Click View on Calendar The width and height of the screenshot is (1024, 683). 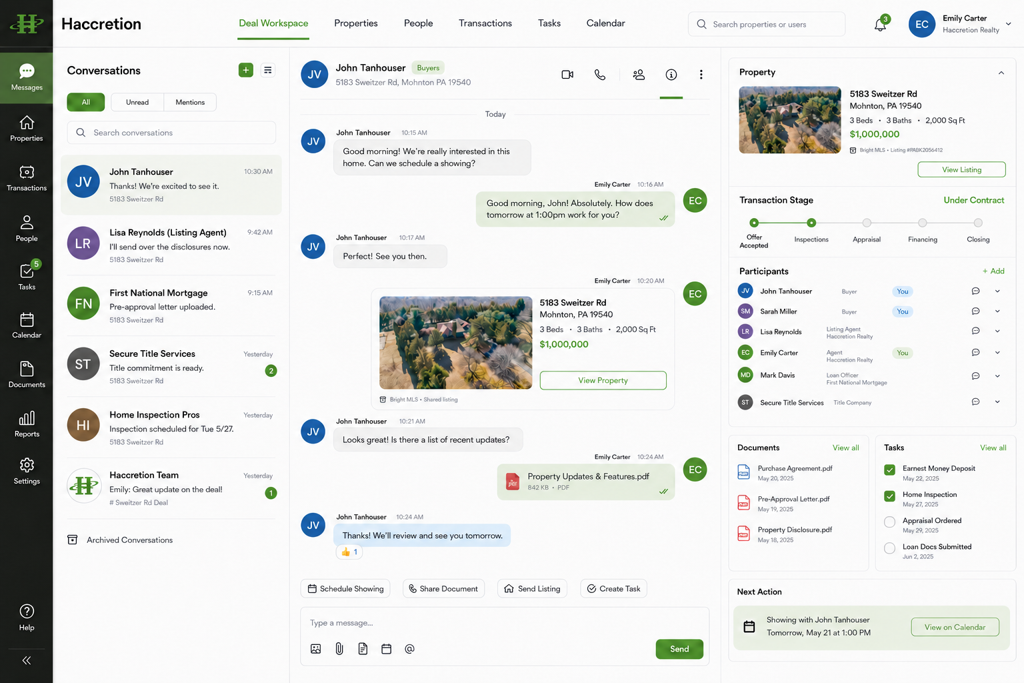click(x=955, y=627)
